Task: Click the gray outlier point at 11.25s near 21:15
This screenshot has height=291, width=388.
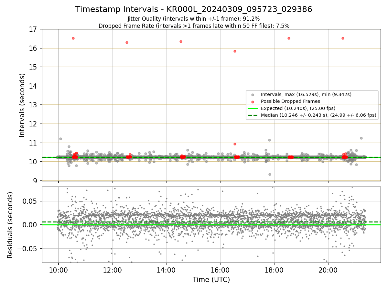Action: point(361,138)
